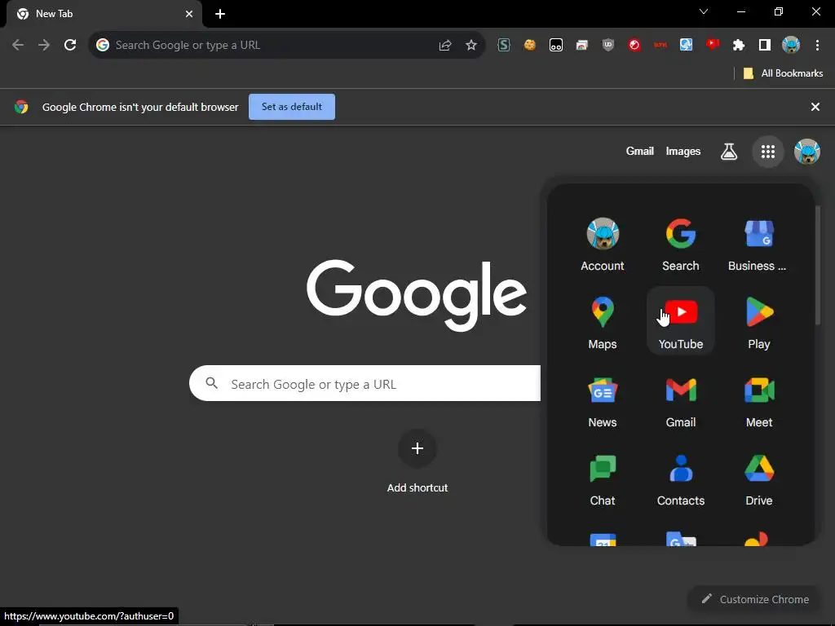Bookmark this tab with the star
The image size is (835, 626).
471,46
